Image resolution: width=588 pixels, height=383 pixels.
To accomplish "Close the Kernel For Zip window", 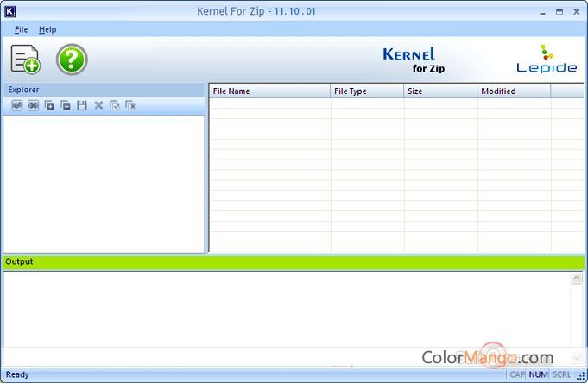I will coord(577,12).
